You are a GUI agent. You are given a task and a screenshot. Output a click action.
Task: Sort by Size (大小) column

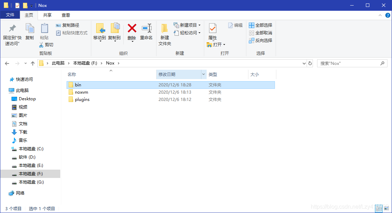[x=262, y=74]
